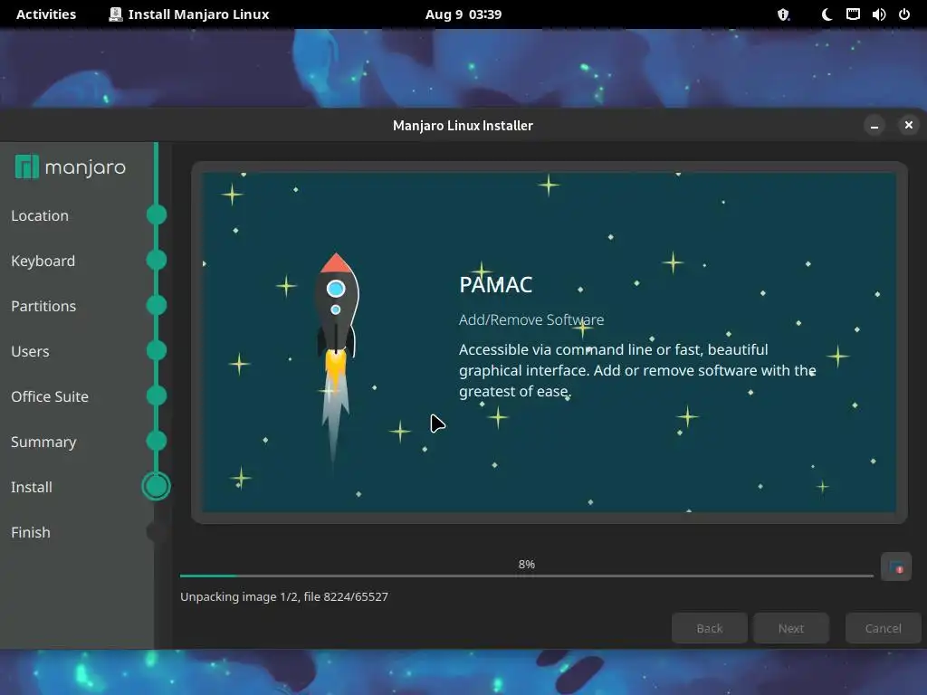Select the Summary step in sidebar
The image size is (927, 695).
(43, 442)
